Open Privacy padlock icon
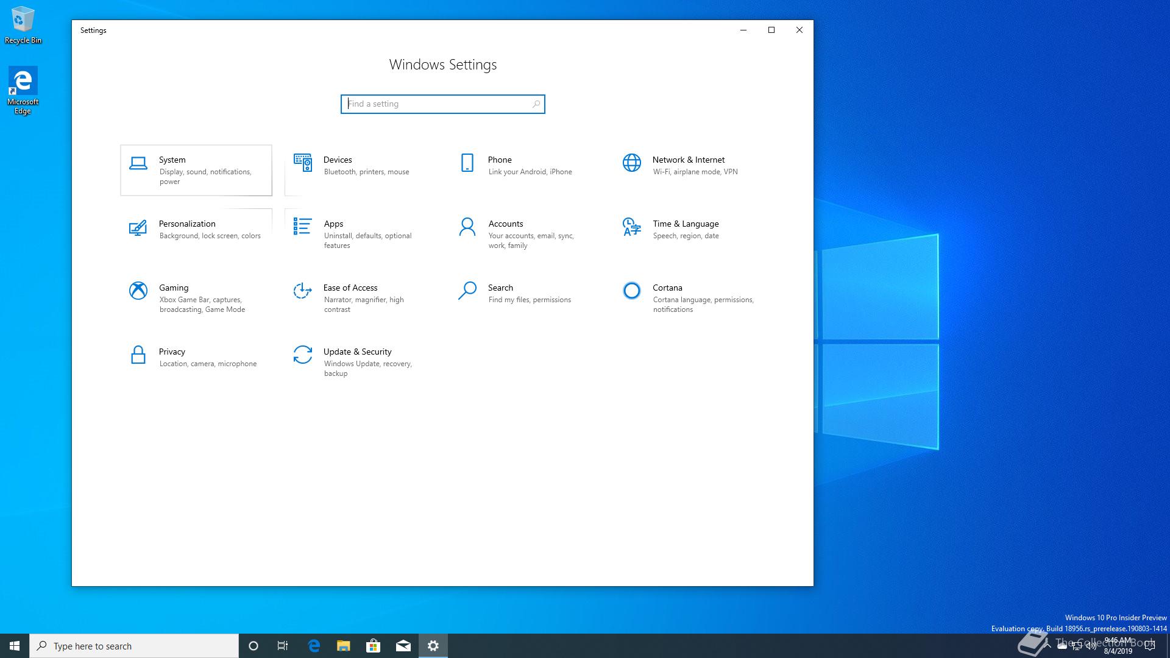Screen dimensions: 1170x658 pyautogui.click(x=138, y=355)
